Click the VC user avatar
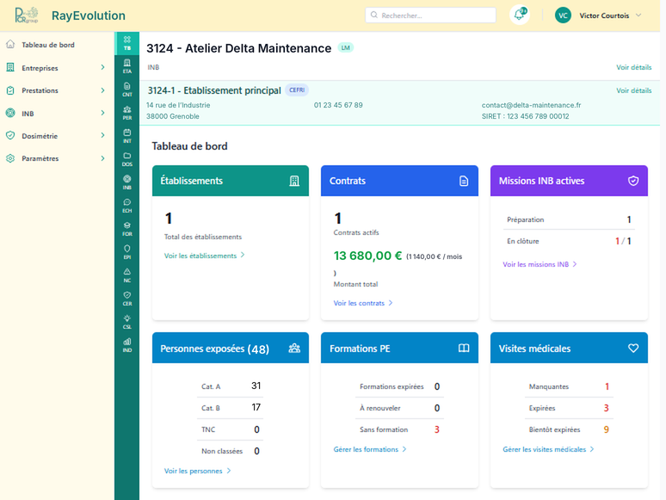666x500 pixels. click(563, 15)
